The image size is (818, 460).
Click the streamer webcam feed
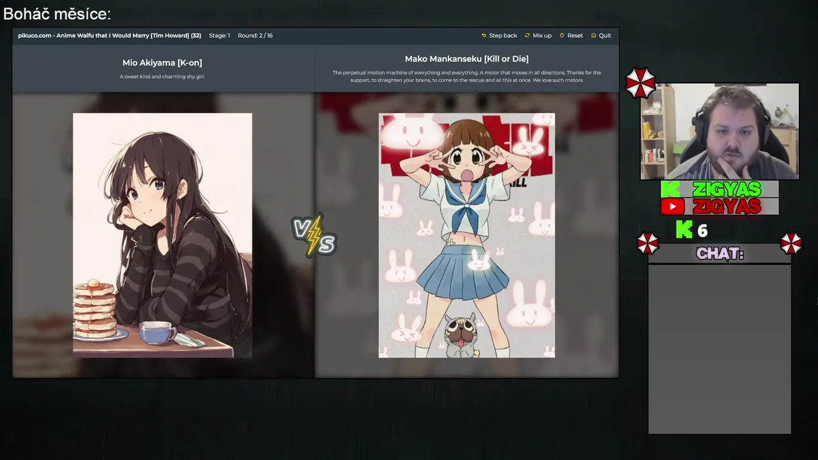click(720, 131)
